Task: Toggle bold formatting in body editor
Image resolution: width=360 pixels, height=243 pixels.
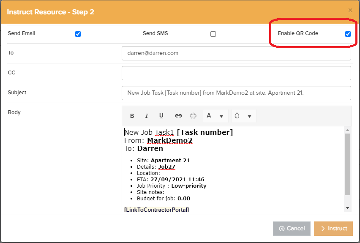Action: (x=132, y=116)
